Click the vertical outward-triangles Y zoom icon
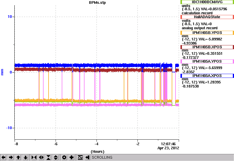 (x=56, y=157)
